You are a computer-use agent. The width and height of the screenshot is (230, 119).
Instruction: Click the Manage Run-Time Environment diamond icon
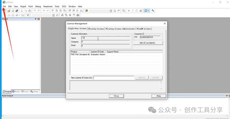(70, 15)
